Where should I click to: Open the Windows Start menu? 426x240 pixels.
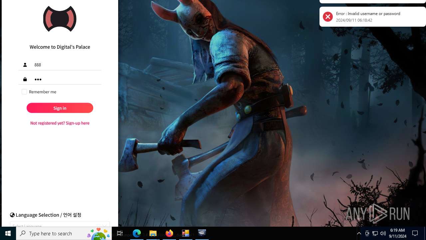coord(8,233)
